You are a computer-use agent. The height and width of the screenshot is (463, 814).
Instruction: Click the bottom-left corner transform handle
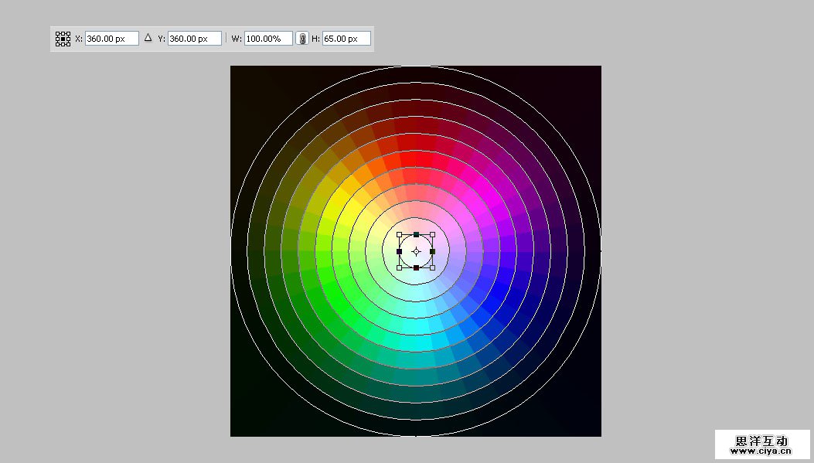400,268
